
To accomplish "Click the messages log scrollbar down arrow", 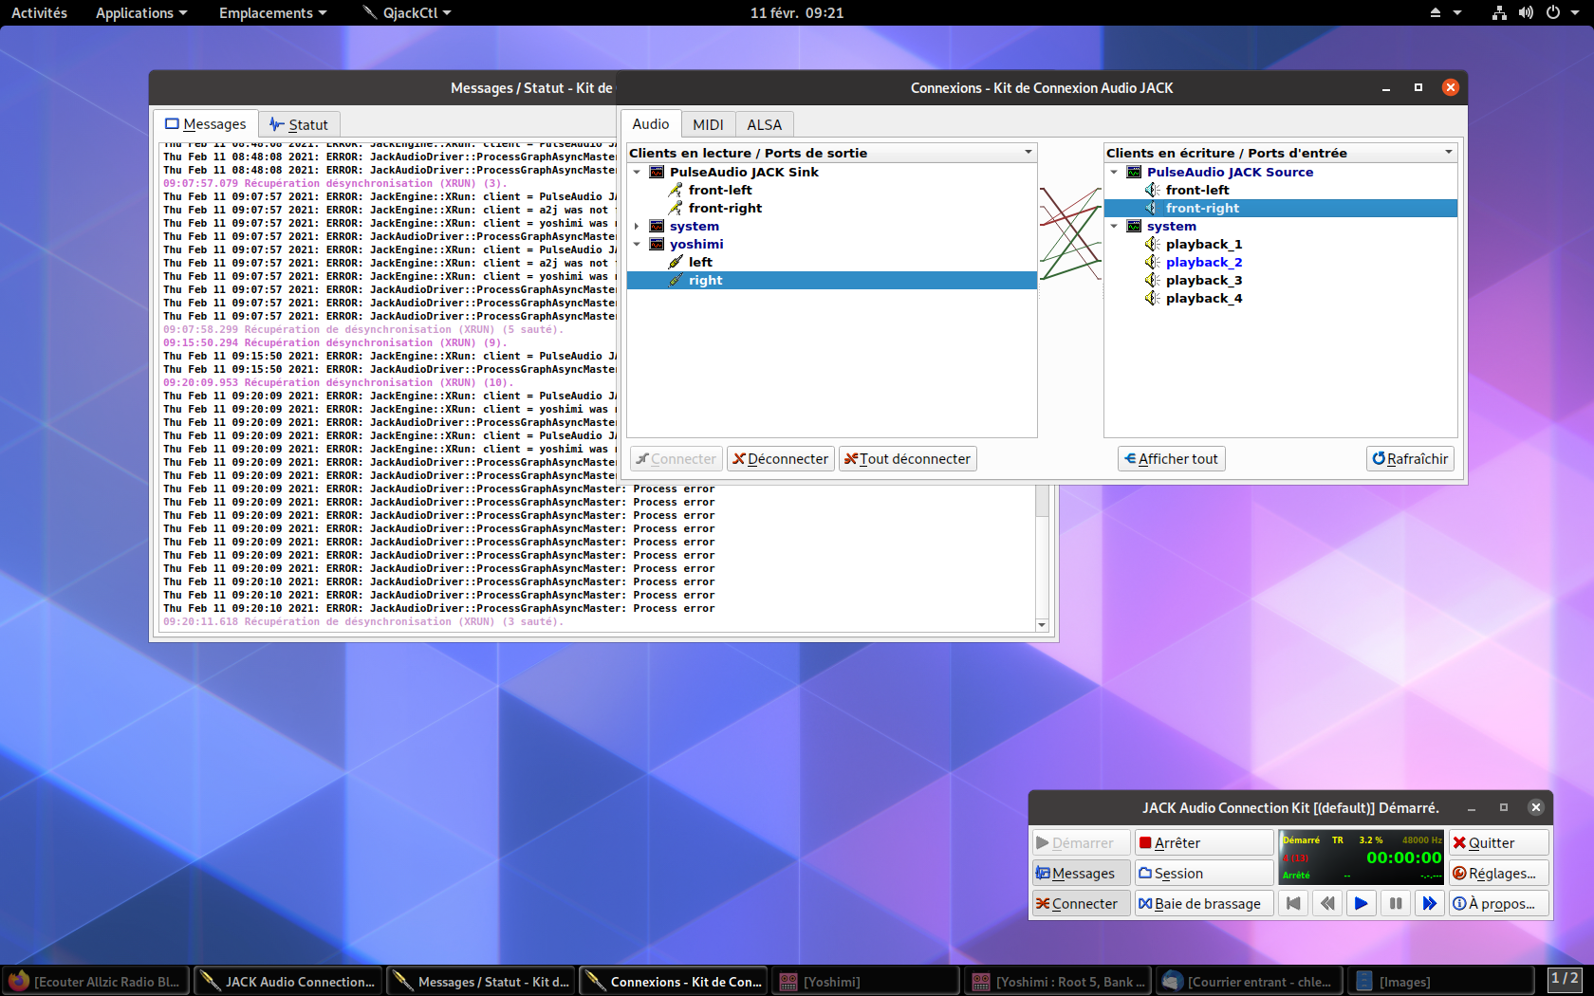I will [1042, 624].
